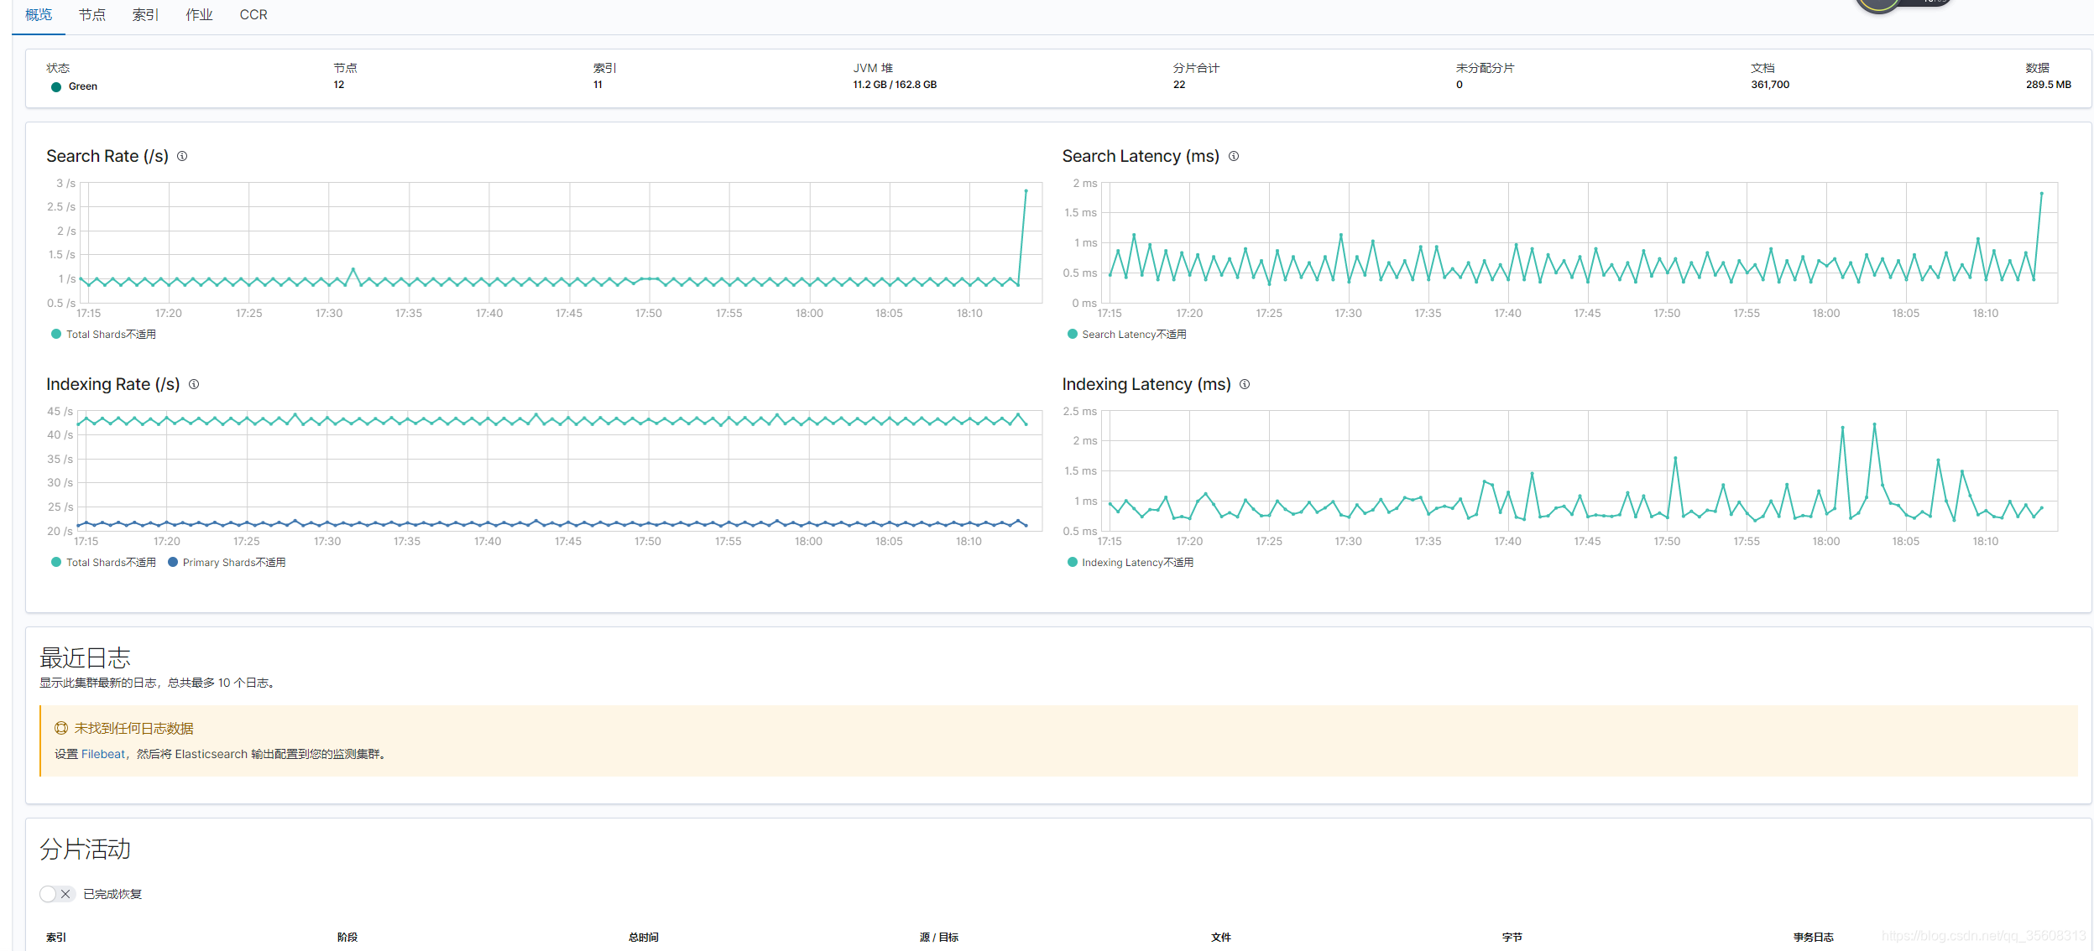Toggle Search Latency legend entry

click(1126, 334)
